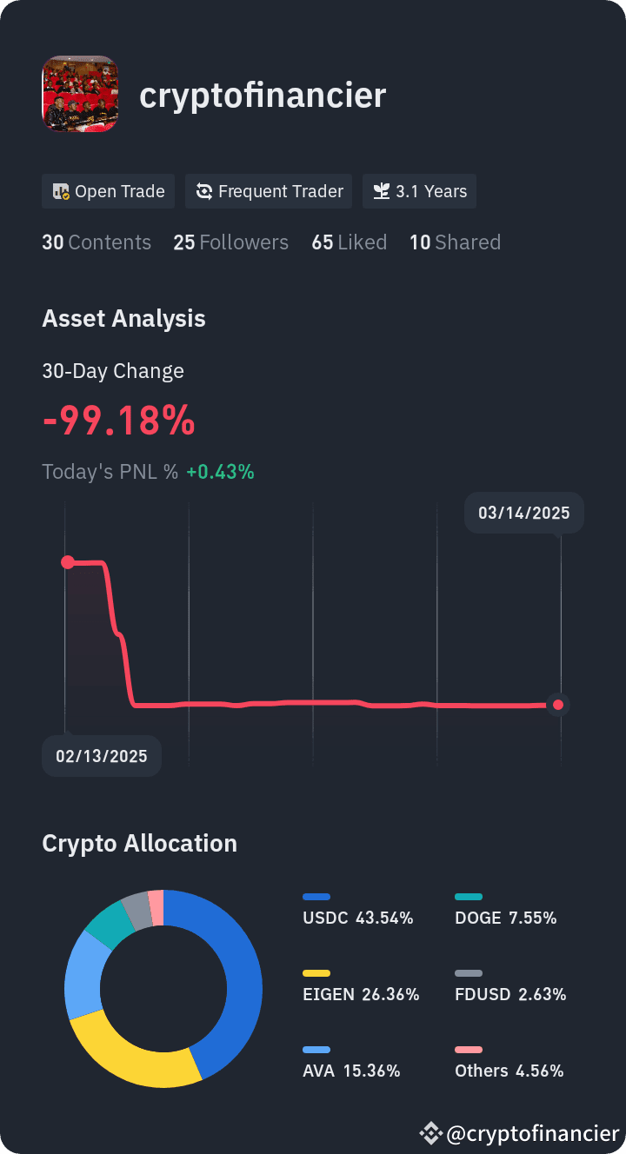Click the 3.1 Years sprout icon
The image size is (626, 1154).
click(x=381, y=191)
